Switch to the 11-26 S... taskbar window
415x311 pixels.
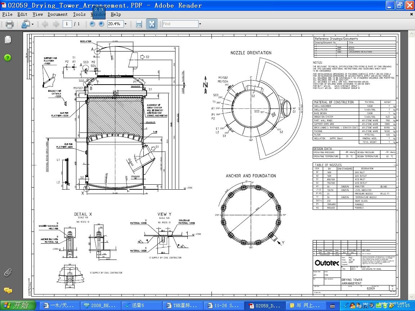[x=223, y=306]
